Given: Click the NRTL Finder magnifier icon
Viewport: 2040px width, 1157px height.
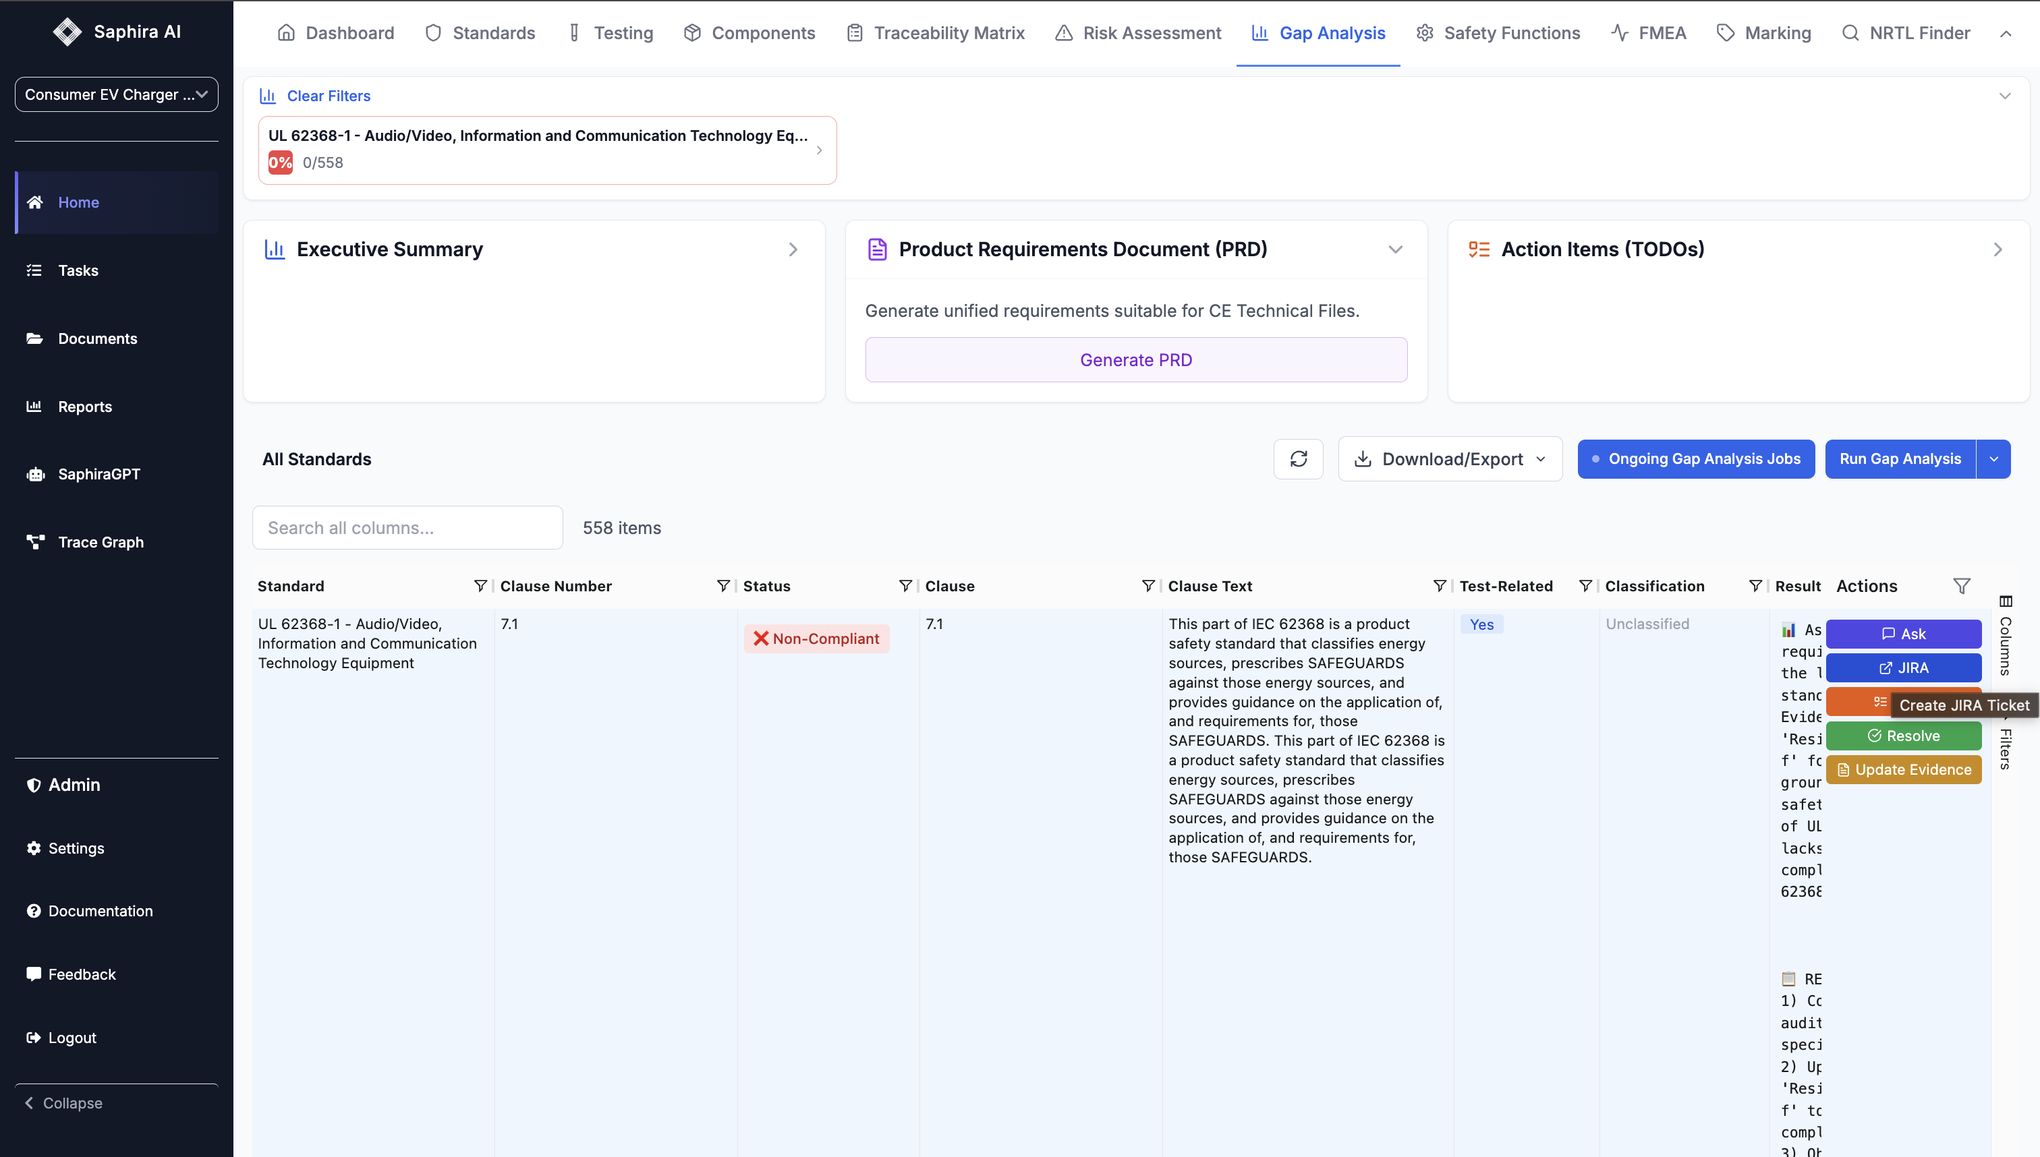Looking at the screenshot, I should point(1850,32).
